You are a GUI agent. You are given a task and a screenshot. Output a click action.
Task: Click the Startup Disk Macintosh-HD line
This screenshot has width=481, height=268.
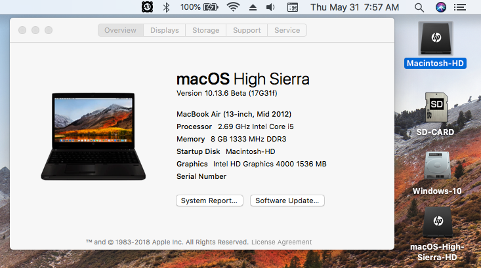coord(226,151)
